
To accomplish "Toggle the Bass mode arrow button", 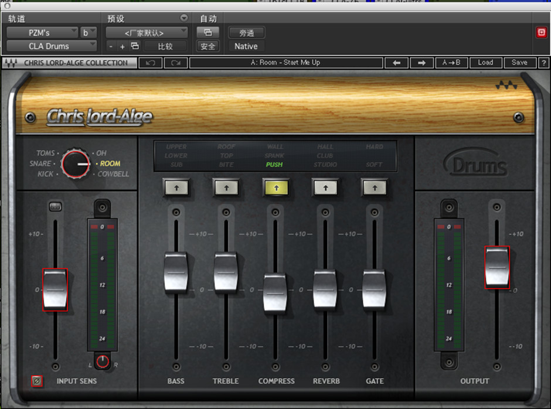I will [176, 188].
